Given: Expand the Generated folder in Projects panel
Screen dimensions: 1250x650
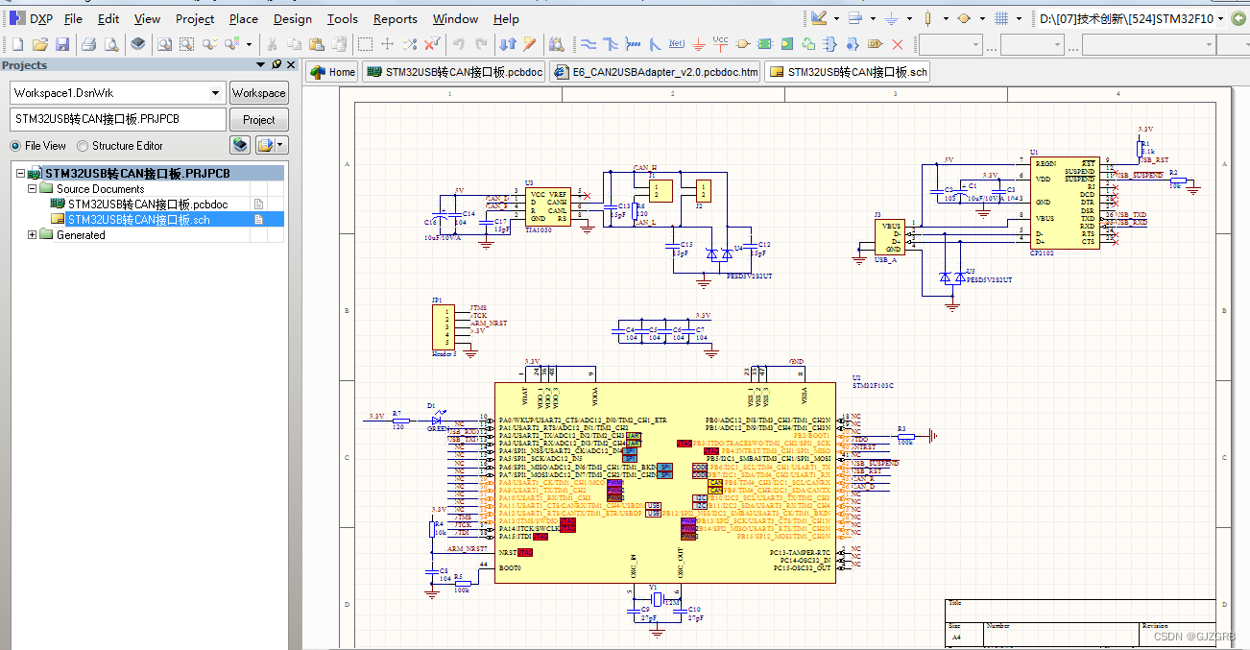Looking at the screenshot, I should click(x=33, y=234).
